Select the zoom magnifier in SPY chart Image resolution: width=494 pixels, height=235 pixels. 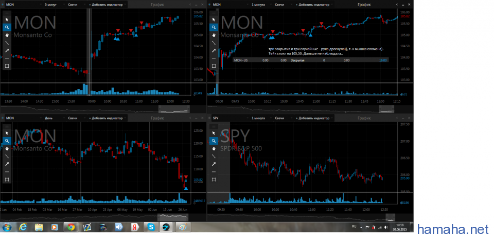pyautogui.click(x=214, y=141)
